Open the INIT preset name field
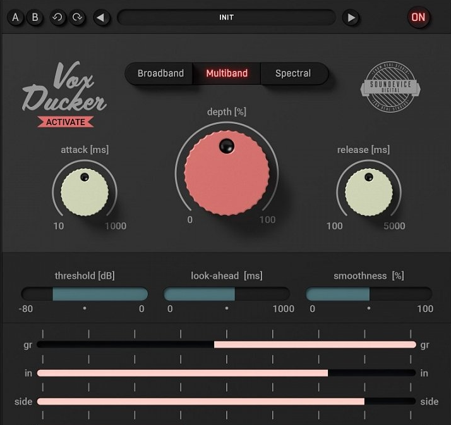The width and height of the screenshot is (451, 425). click(x=226, y=18)
